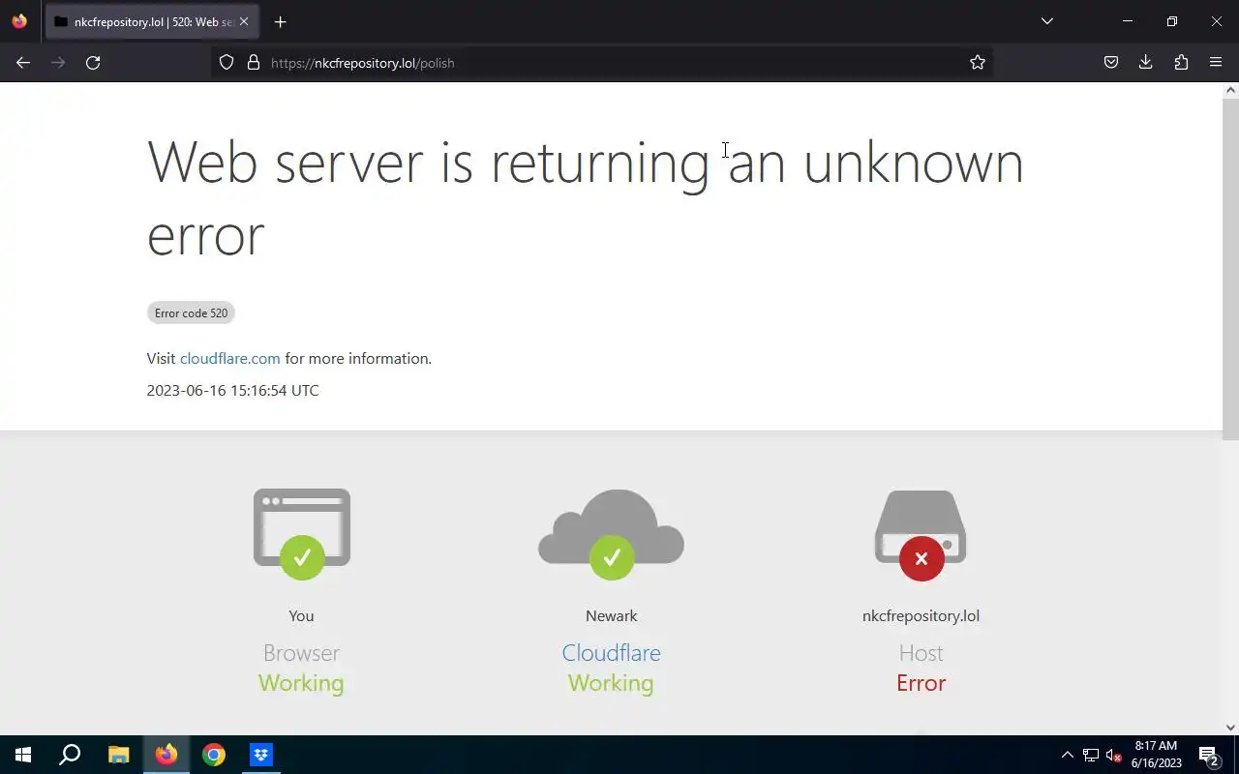Bookmark this page with the star

(x=978, y=63)
